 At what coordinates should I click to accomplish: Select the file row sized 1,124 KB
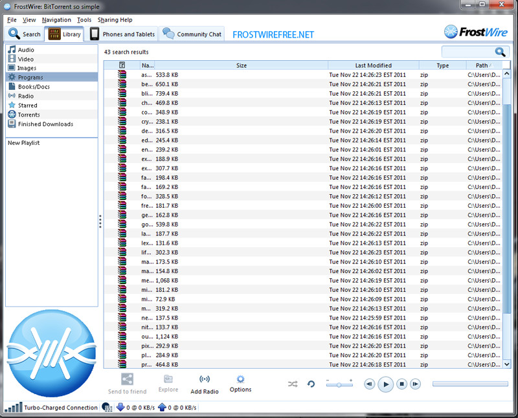(303, 336)
